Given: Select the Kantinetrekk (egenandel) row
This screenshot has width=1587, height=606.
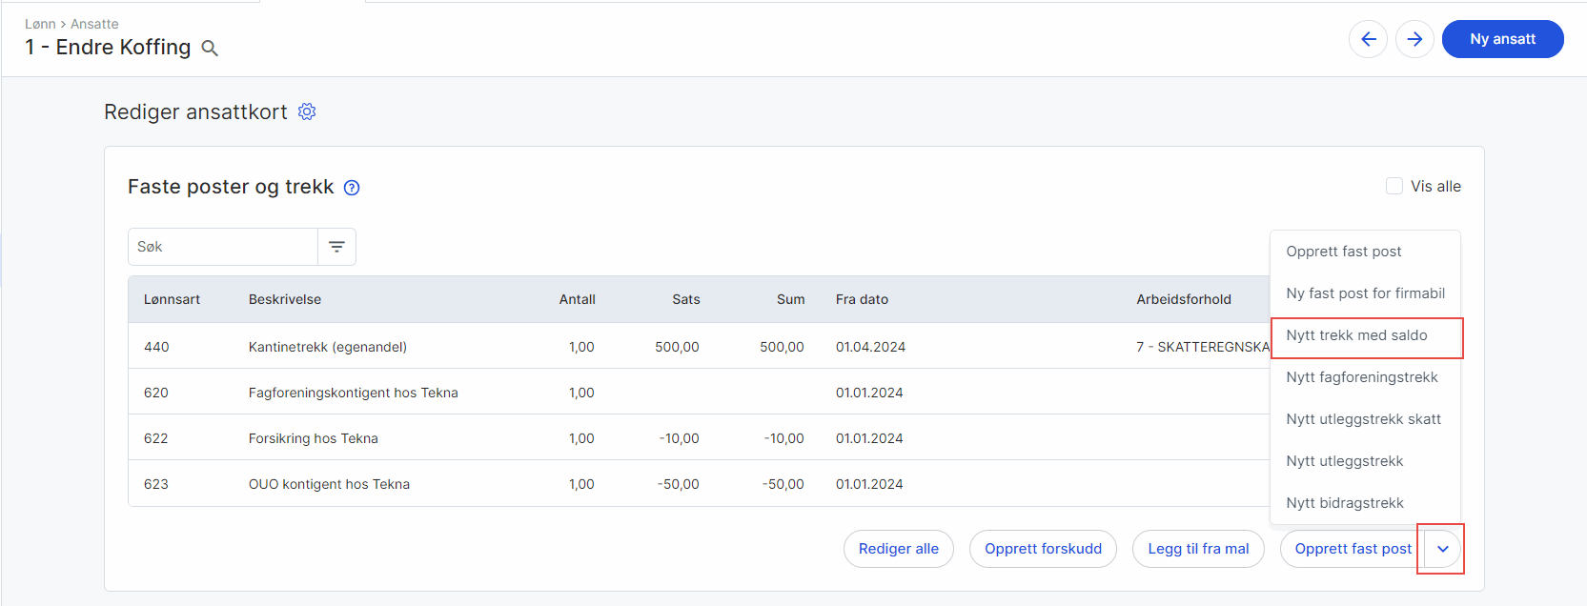Looking at the screenshot, I should pos(327,347).
